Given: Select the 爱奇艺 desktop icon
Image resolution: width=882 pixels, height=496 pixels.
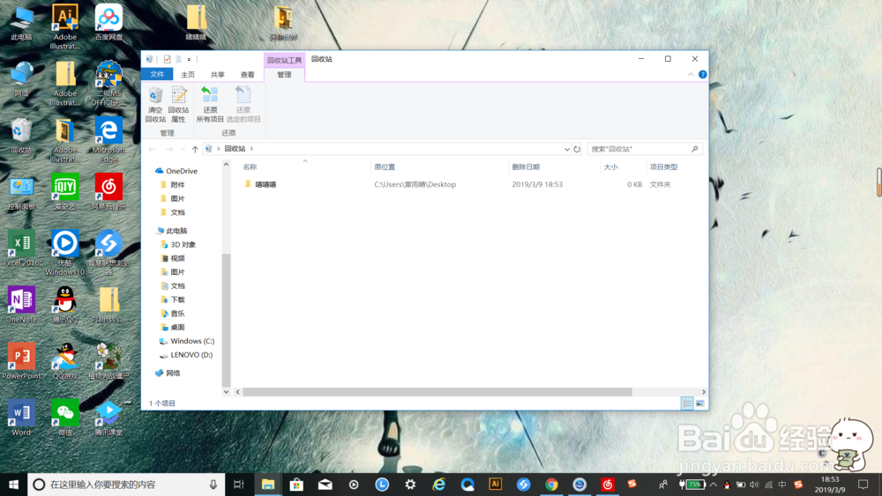Looking at the screenshot, I should (65, 192).
